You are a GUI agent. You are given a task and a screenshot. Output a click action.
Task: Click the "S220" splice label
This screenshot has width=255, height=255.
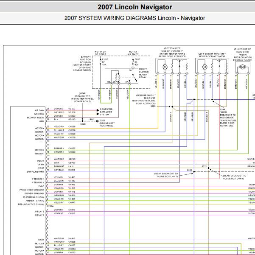click(153, 106)
